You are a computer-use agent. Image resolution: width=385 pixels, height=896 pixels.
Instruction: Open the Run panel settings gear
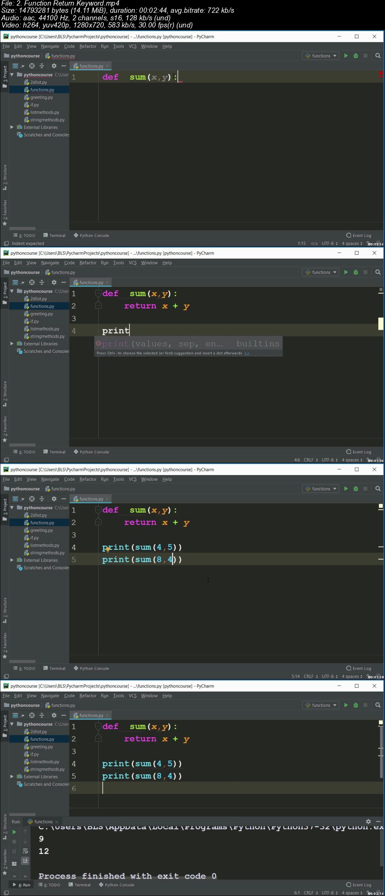[x=368, y=821]
